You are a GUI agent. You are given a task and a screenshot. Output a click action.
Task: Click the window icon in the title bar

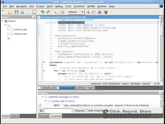(3, 2)
